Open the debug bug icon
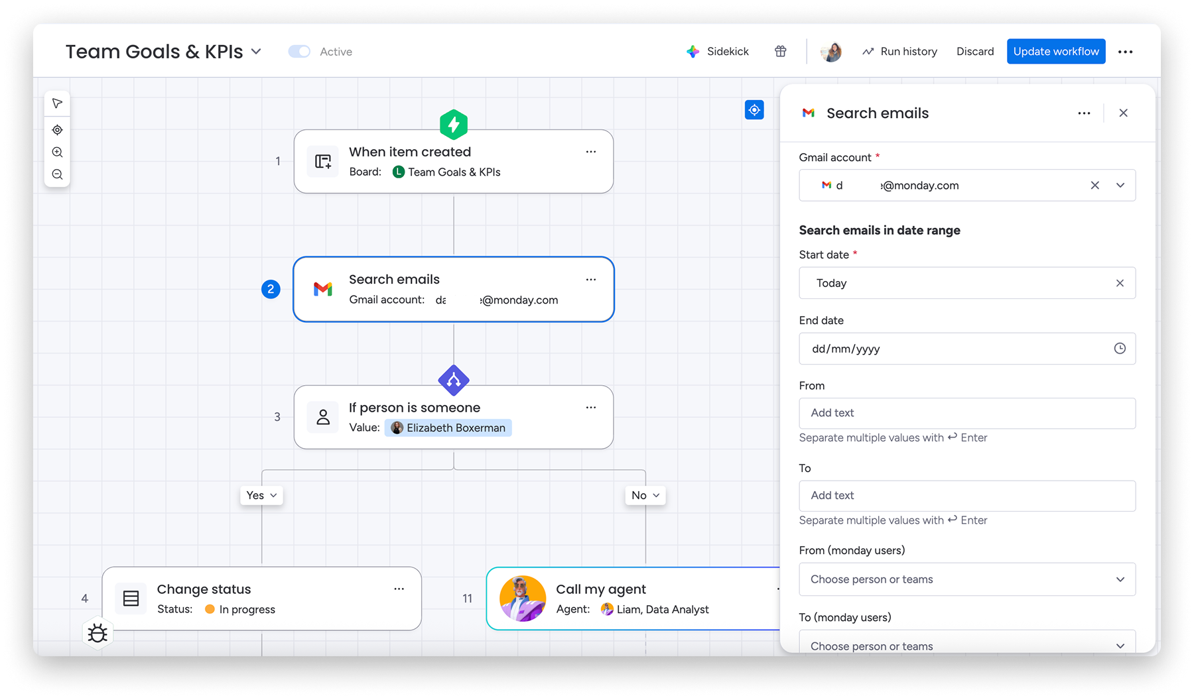 point(98,634)
